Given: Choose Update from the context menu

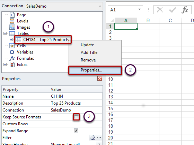Looking at the screenshot, I should [87, 45].
